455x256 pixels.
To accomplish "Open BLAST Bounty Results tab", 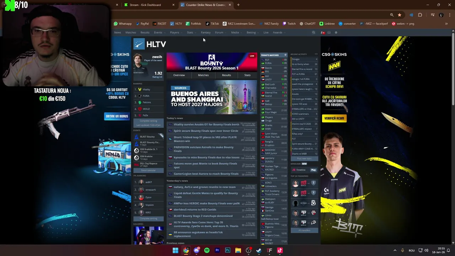I will pos(226,75).
